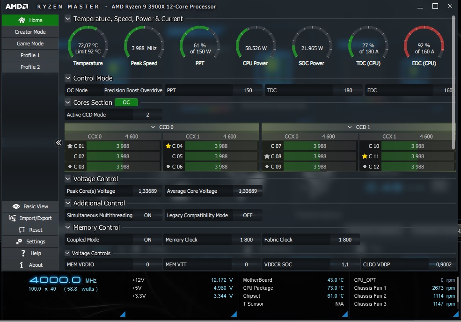Screen dimensions: 461x322
Task: Open Settings
Action: pos(30,241)
